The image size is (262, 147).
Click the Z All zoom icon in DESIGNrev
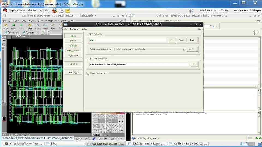click(6, 26)
